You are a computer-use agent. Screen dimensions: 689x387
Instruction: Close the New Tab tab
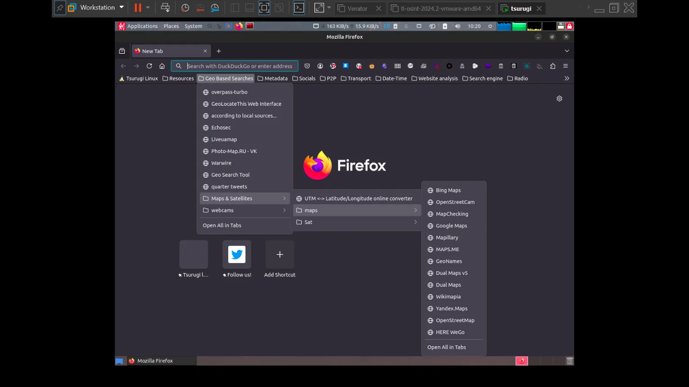(205, 51)
